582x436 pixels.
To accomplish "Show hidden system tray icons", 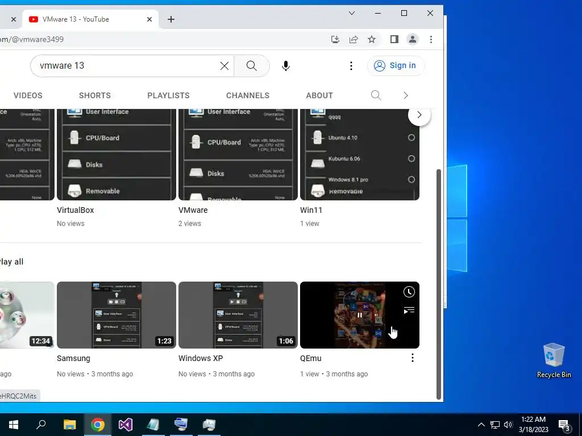I will 481,425.
